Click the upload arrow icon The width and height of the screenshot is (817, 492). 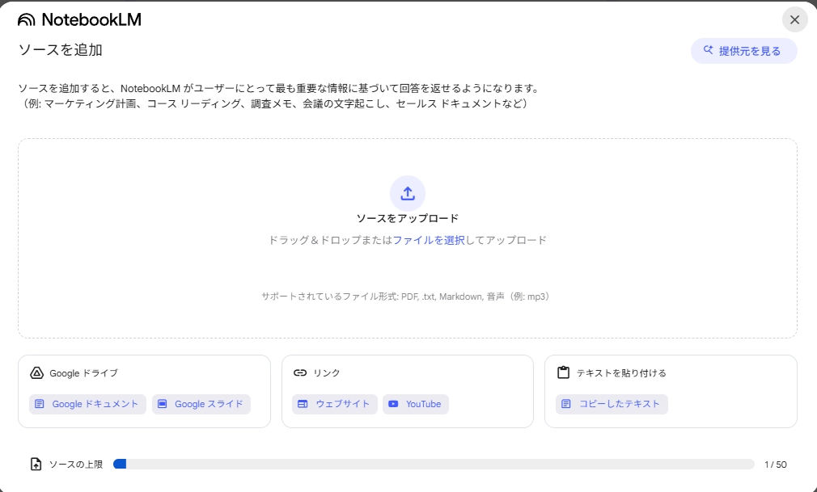click(408, 193)
